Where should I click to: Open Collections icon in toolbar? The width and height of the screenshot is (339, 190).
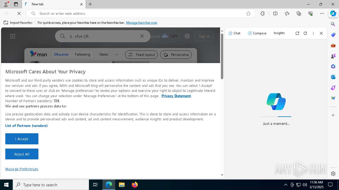pyautogui.click(x=299, y=13)
